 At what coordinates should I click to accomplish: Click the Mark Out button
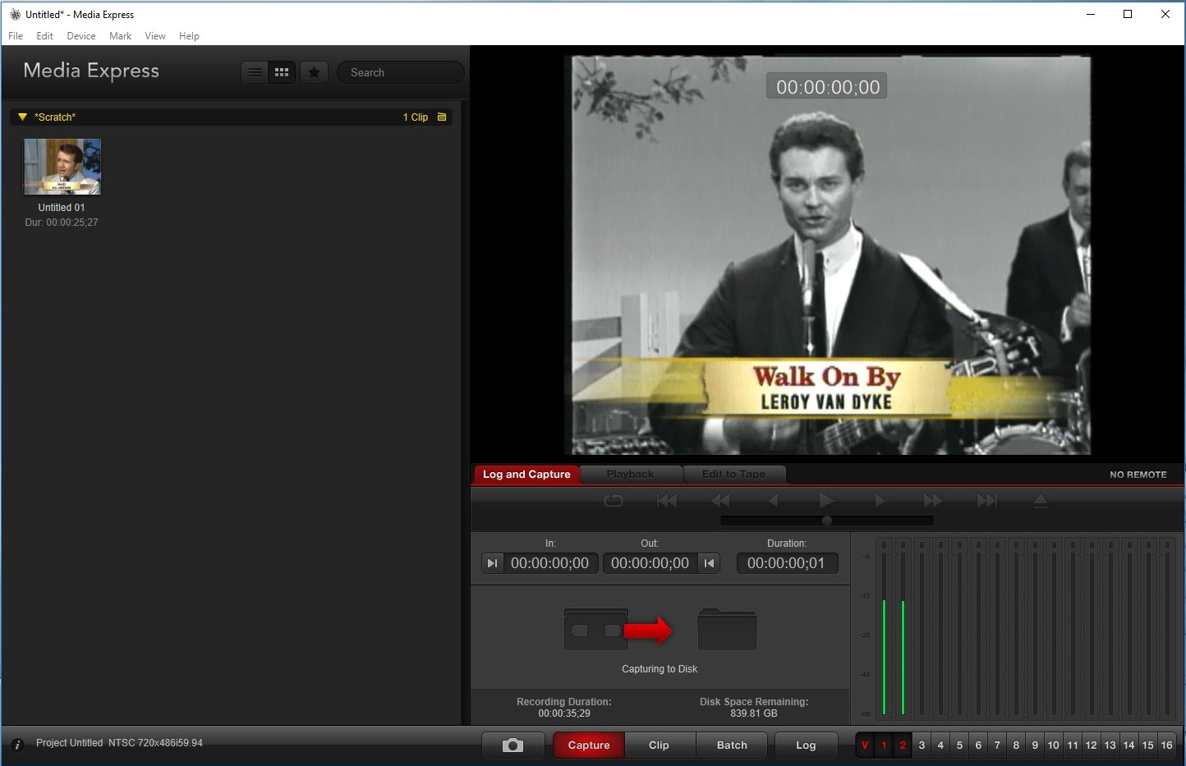coord(709,563)
